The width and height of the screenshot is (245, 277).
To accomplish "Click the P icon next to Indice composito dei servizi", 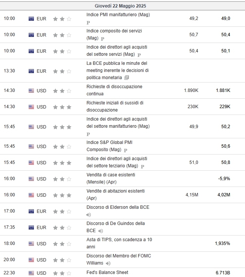I will 103,38.
